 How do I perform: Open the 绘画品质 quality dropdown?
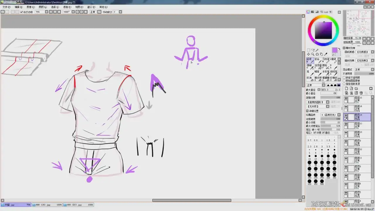[339, 115]
